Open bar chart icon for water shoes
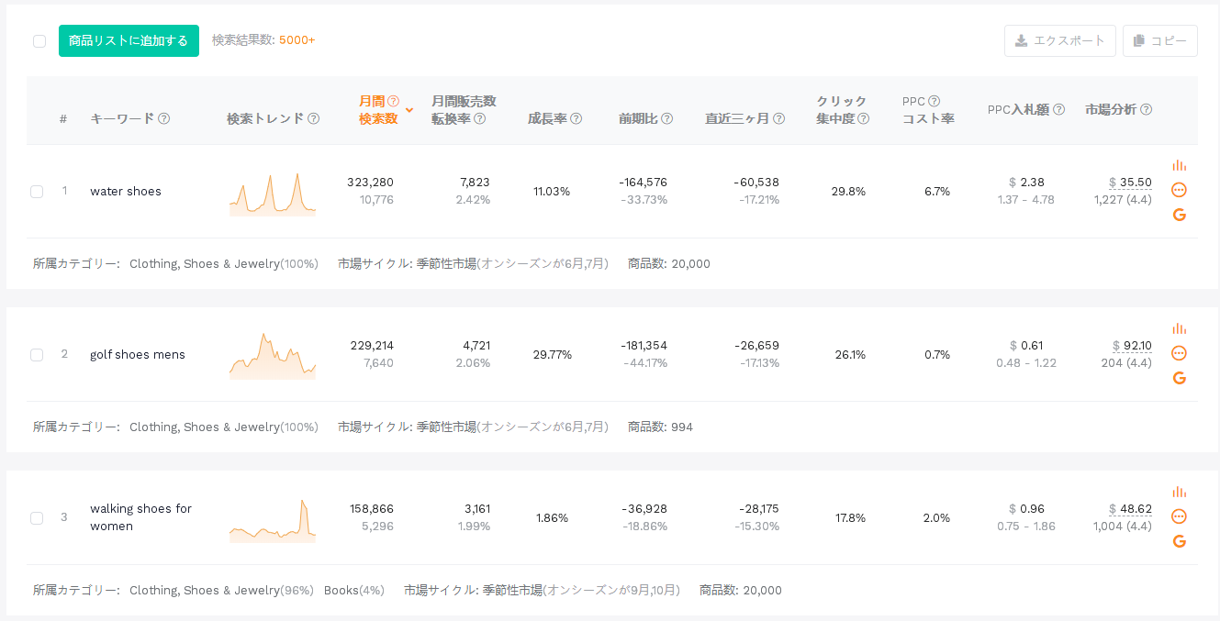 click(x=1180, y=166)
